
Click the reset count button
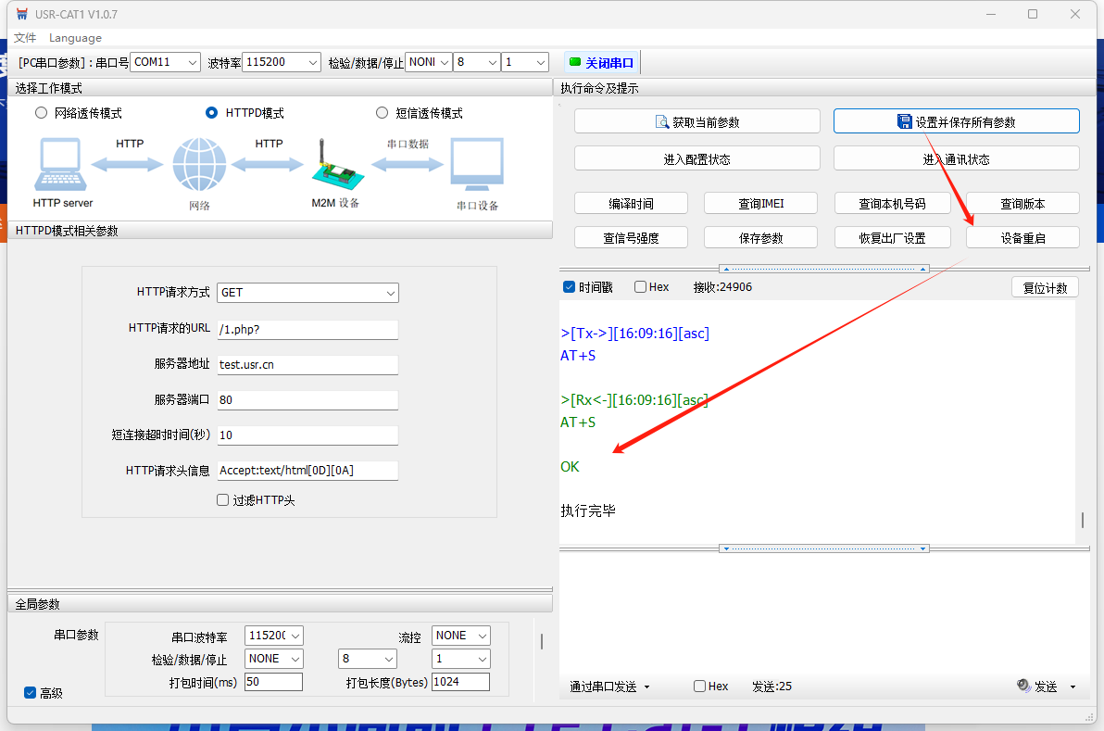(x=1045, y=288)
